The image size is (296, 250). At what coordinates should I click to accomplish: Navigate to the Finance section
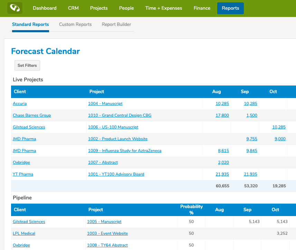[x=202, y=8]
